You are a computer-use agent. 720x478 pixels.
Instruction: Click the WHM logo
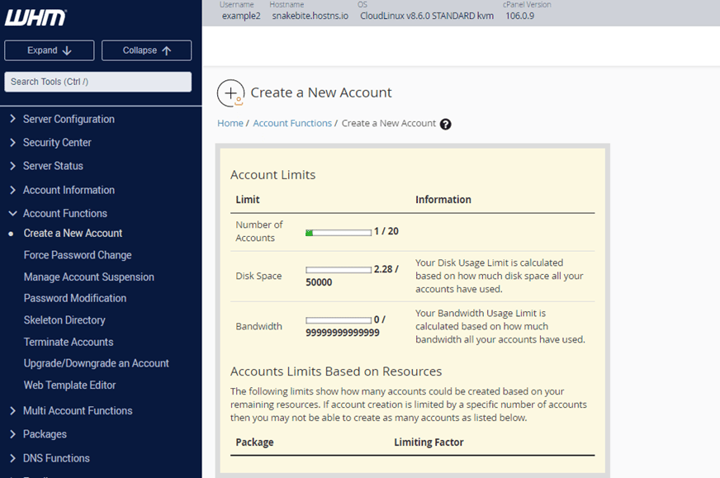click(x=36, y=17)
